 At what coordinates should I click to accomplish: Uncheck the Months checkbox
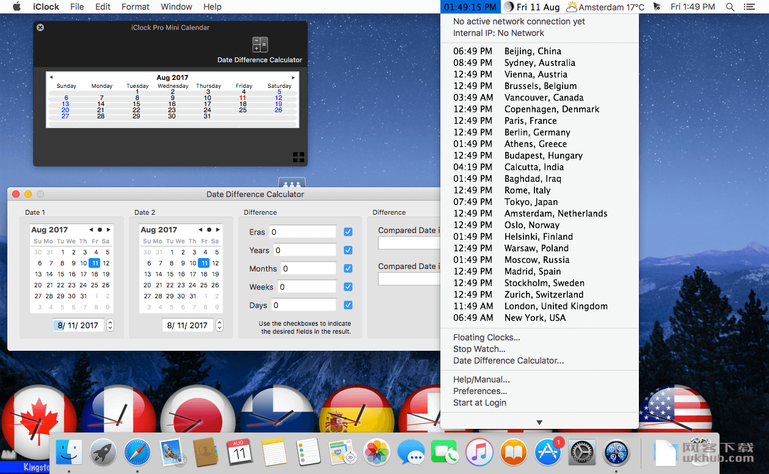coord(348,268)
